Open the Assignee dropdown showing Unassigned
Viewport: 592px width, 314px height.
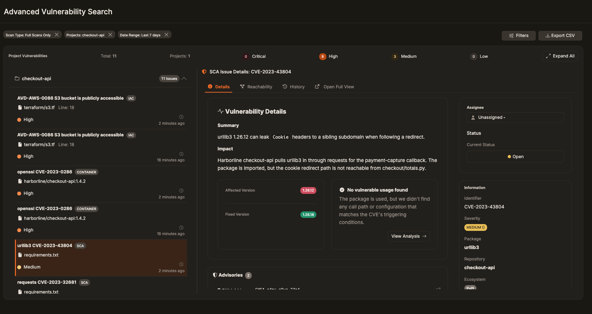pyautogui.click(x=515, y=118)
